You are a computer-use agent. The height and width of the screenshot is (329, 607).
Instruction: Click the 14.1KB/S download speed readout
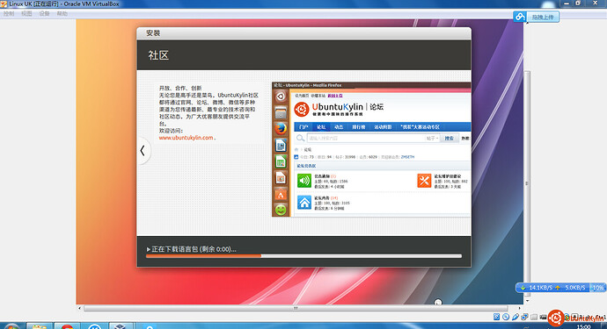click(540, 288)
